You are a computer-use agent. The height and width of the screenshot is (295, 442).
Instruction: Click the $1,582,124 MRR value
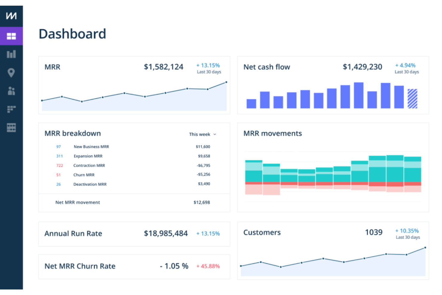point(163,67)
